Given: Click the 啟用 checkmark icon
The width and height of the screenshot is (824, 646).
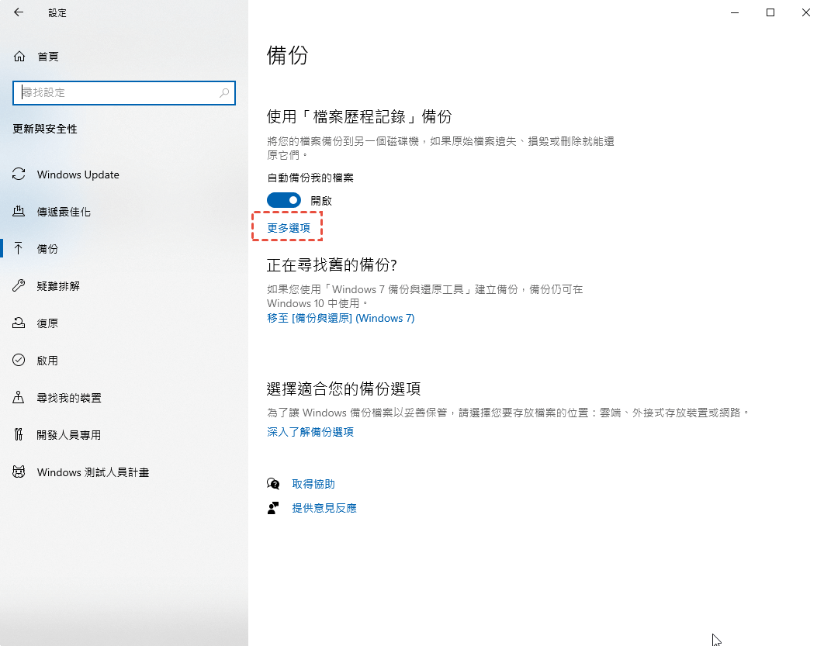Looking at the screenshot, I should tap(19, 361).
